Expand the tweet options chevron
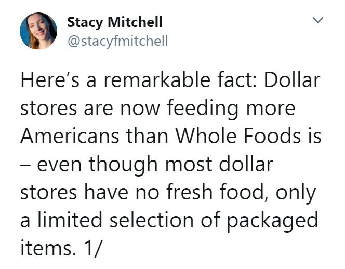Image resolution: width=345 pixels, height=269 pixels. coord(316,20)
